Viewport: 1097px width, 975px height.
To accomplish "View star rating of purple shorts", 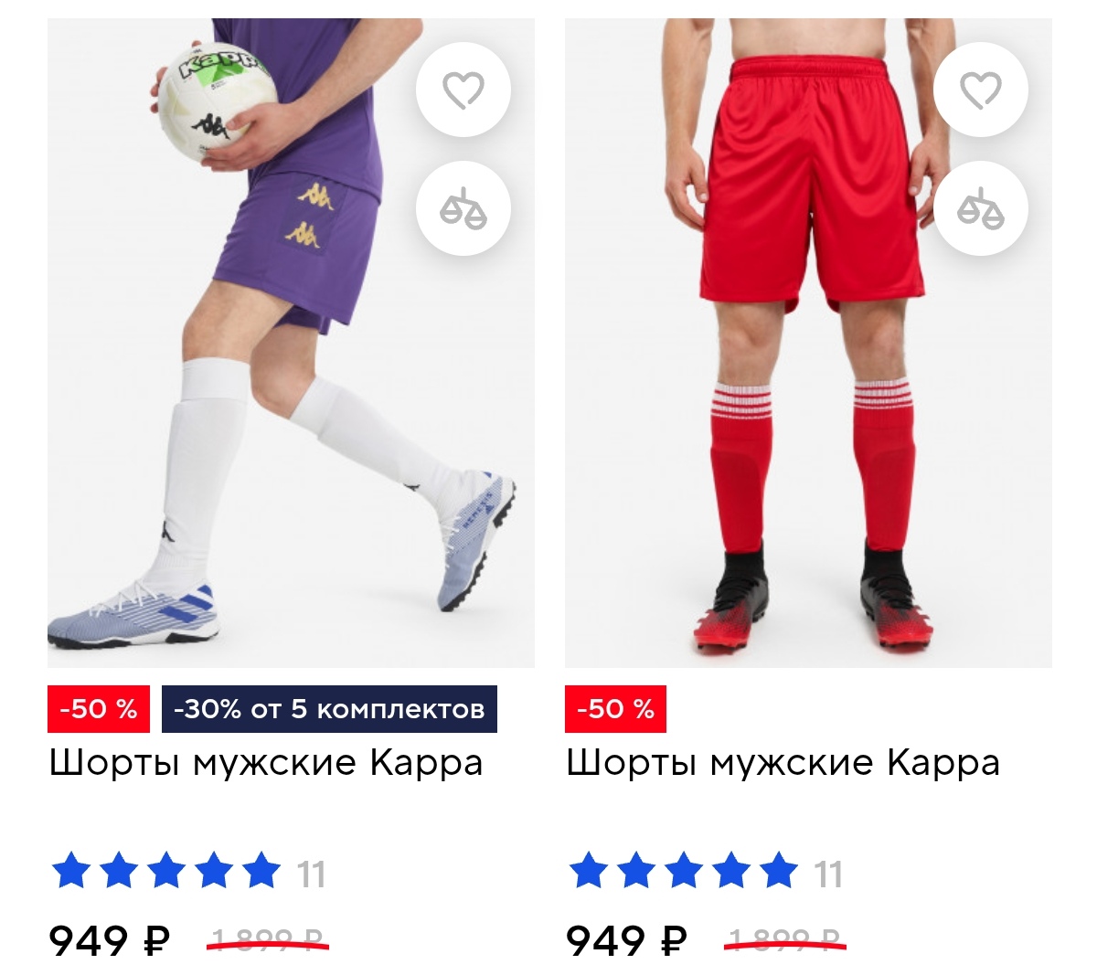I will (x=166, y=871).
